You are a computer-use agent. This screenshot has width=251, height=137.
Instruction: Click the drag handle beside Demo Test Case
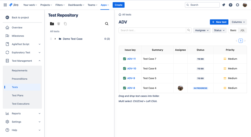(51, 39)
